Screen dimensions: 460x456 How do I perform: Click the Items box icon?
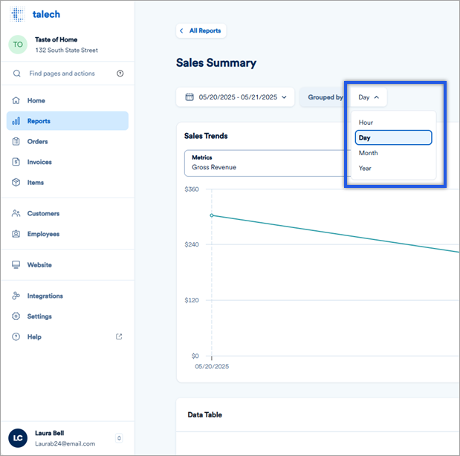[x=16, y=183]
